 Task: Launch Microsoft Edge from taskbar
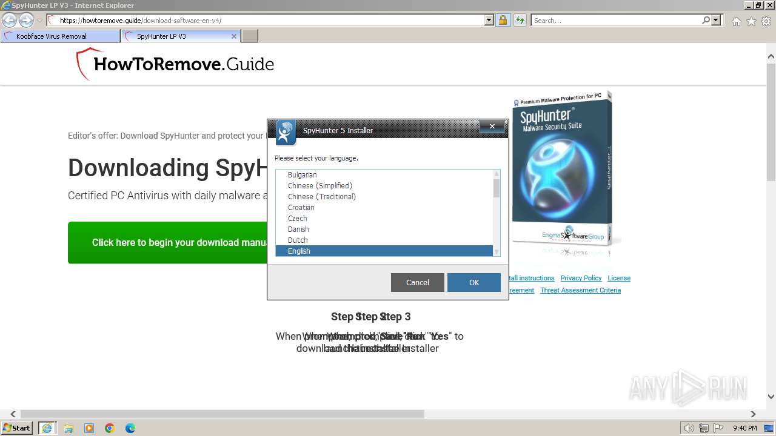[130, 428]
